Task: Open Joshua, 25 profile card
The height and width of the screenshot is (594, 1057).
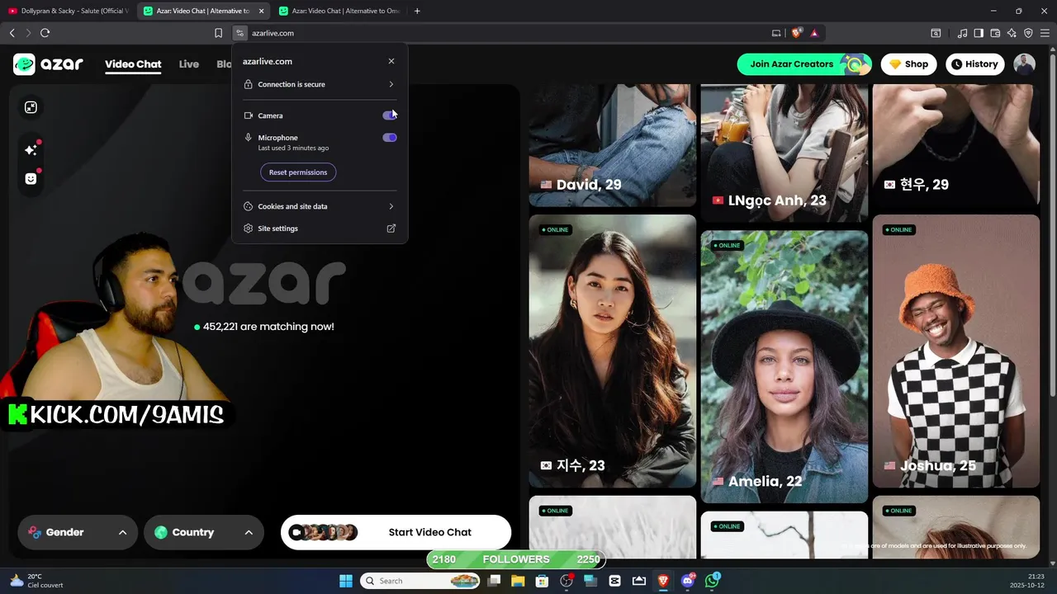Action: (x=956, y=351)
